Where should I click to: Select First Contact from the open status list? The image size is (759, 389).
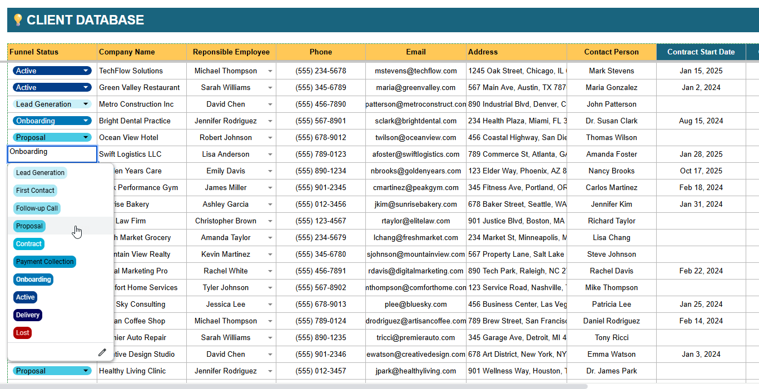coord(35,190)
